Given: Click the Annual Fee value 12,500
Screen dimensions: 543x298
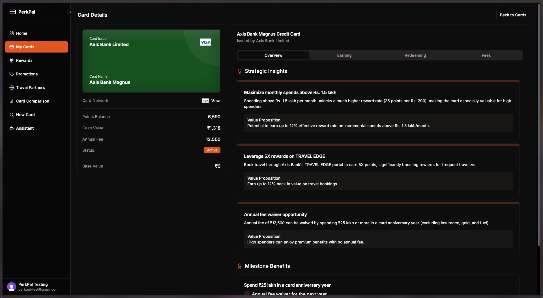Looking at the screenshot, I should pos(213,139).
